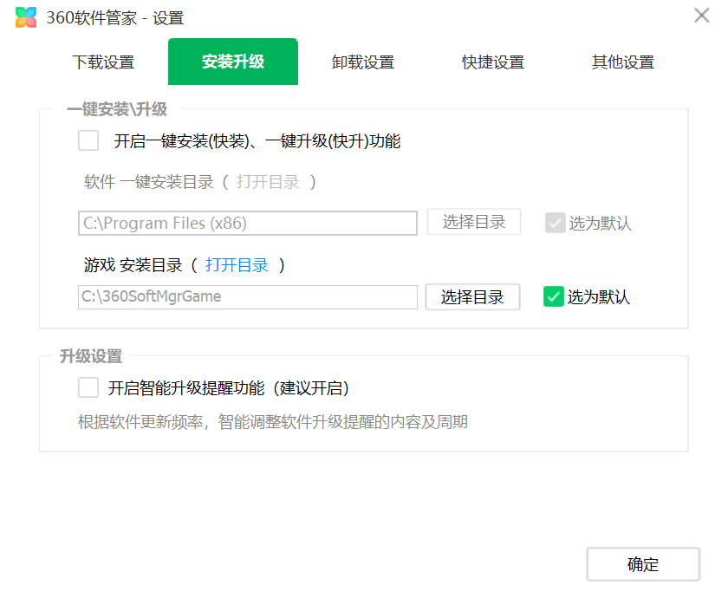Image resolution: width=728 pixels, height=598 pixels.
Task: Click the window title 360软件管家 - 设置
Action: coord(115,17)
